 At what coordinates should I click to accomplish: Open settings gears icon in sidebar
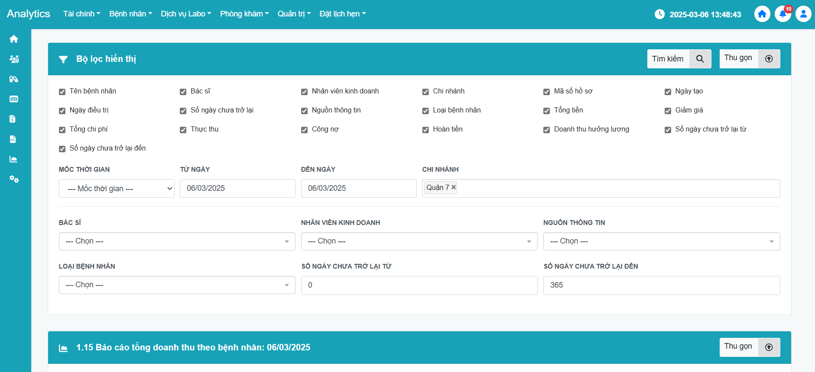click(14, 179)
